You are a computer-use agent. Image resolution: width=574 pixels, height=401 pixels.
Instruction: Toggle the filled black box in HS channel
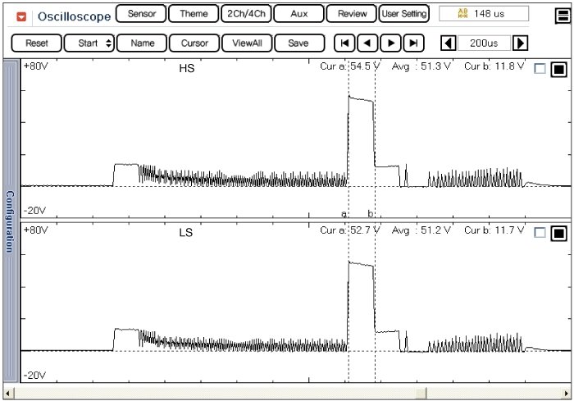click(559, 69)
